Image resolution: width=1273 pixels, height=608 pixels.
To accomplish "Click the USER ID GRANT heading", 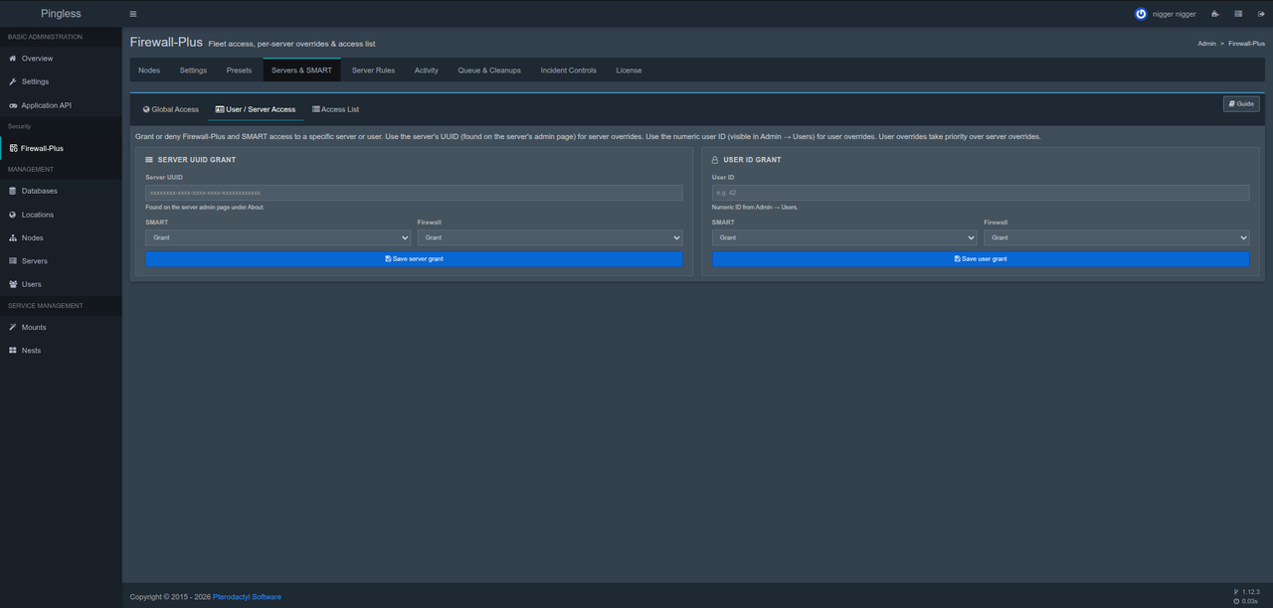I will [x=752, y=160].
